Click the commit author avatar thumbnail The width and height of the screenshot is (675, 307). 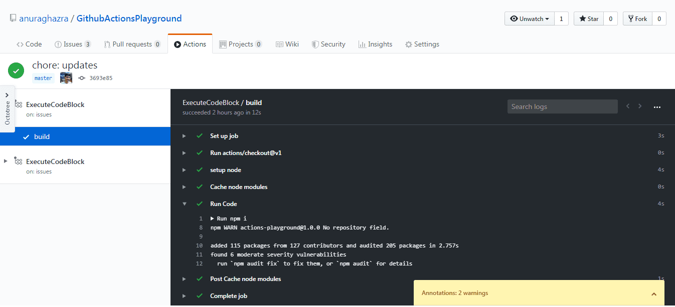[66, 78]
